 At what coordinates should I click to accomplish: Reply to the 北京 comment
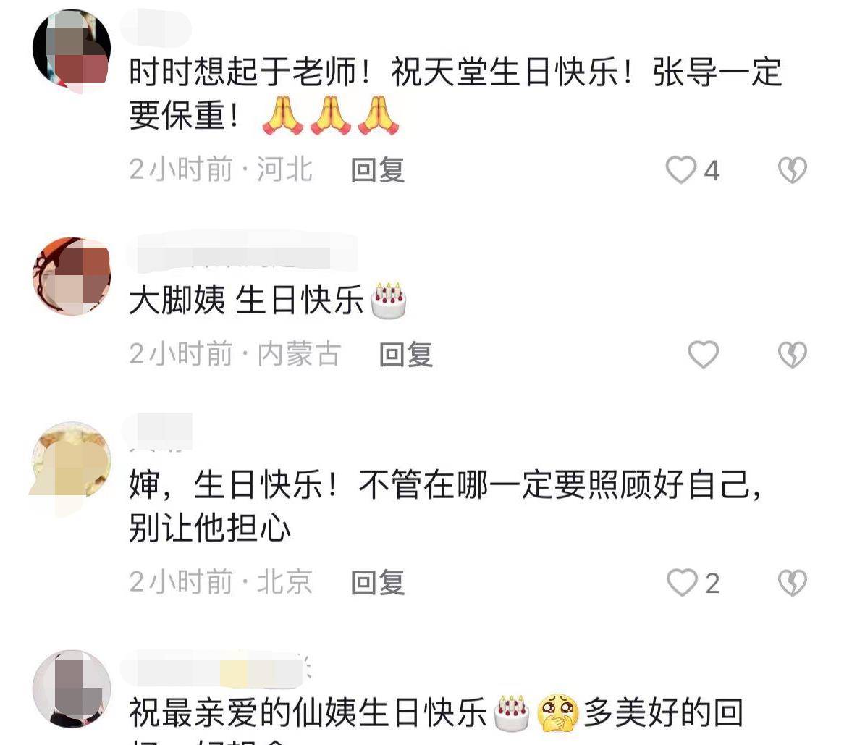tap(377, 582)
